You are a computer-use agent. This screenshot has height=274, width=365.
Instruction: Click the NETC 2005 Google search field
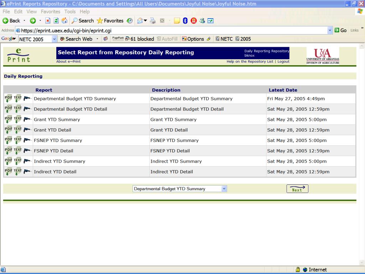[35, 39]
